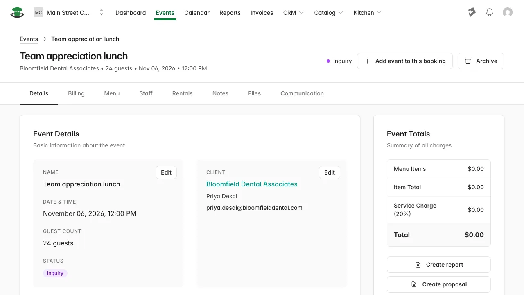Switch to the Menu tab

click(112, 93)
